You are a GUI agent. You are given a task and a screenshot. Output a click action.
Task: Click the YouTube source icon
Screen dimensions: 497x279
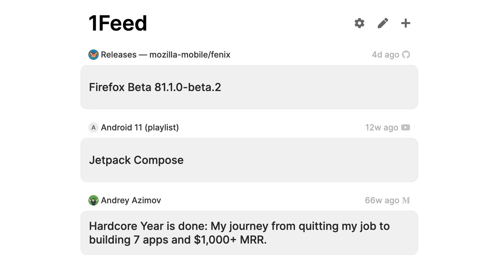pos(405,127)
